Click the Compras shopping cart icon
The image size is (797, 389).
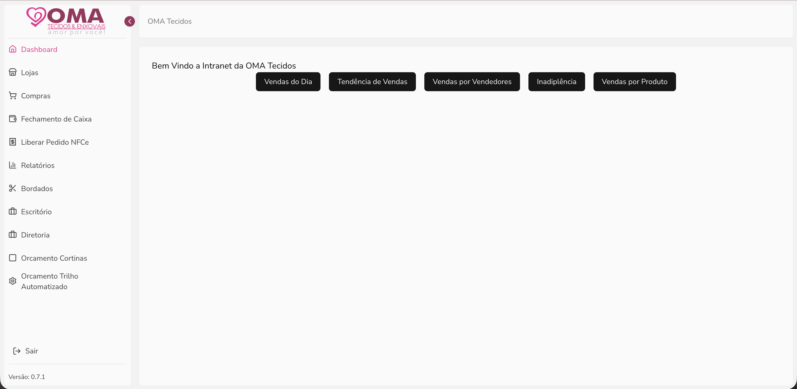13,96
